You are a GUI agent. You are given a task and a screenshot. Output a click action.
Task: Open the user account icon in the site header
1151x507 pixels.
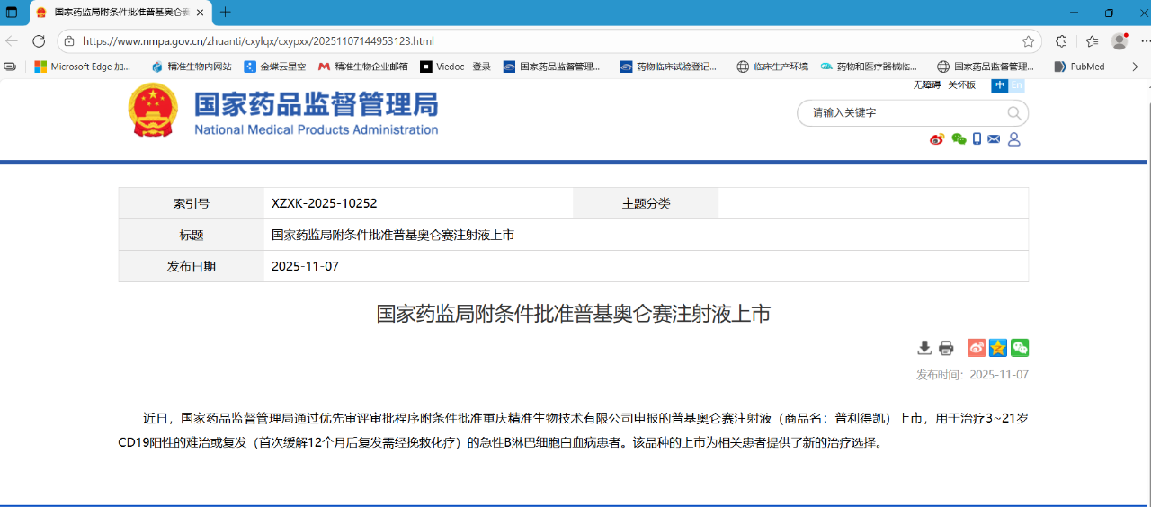(x=1014, y=139)
